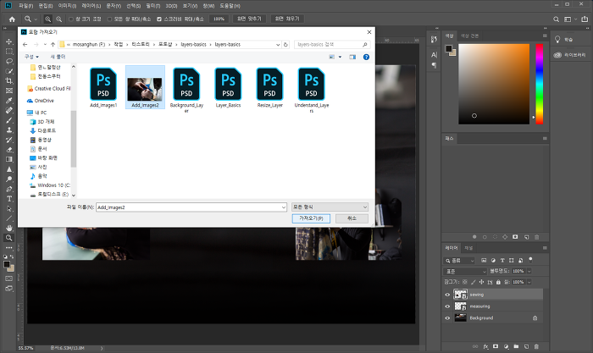Create new group folder in Layers panel
The image size is (593, 353).
[x=516, y=346]
